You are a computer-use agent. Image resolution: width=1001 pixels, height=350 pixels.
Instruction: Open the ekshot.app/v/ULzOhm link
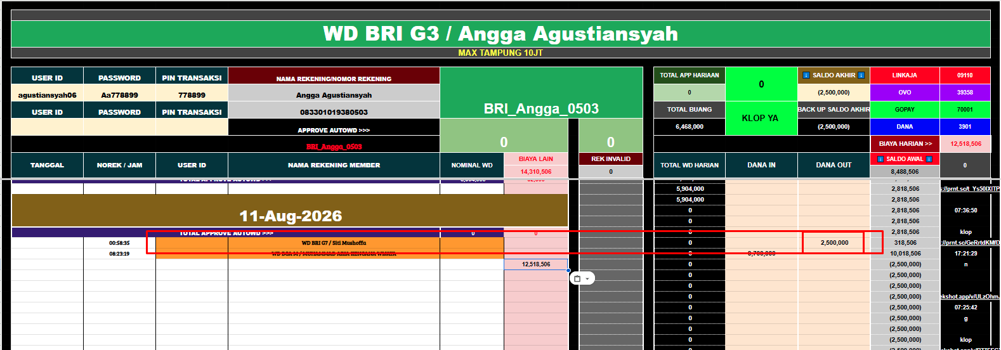pos(969,297)
